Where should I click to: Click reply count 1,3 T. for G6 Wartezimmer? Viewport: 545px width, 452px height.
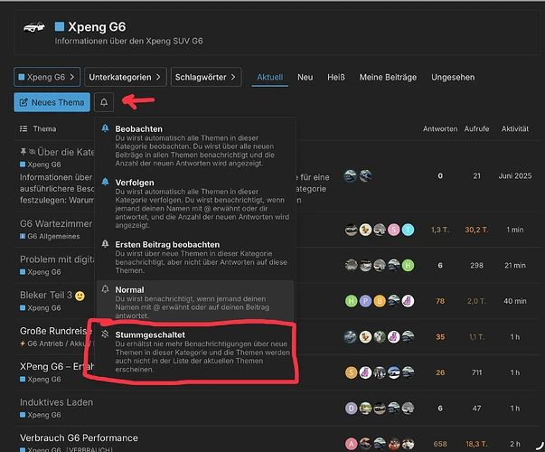pyautogui.click(x=440, y=230)
